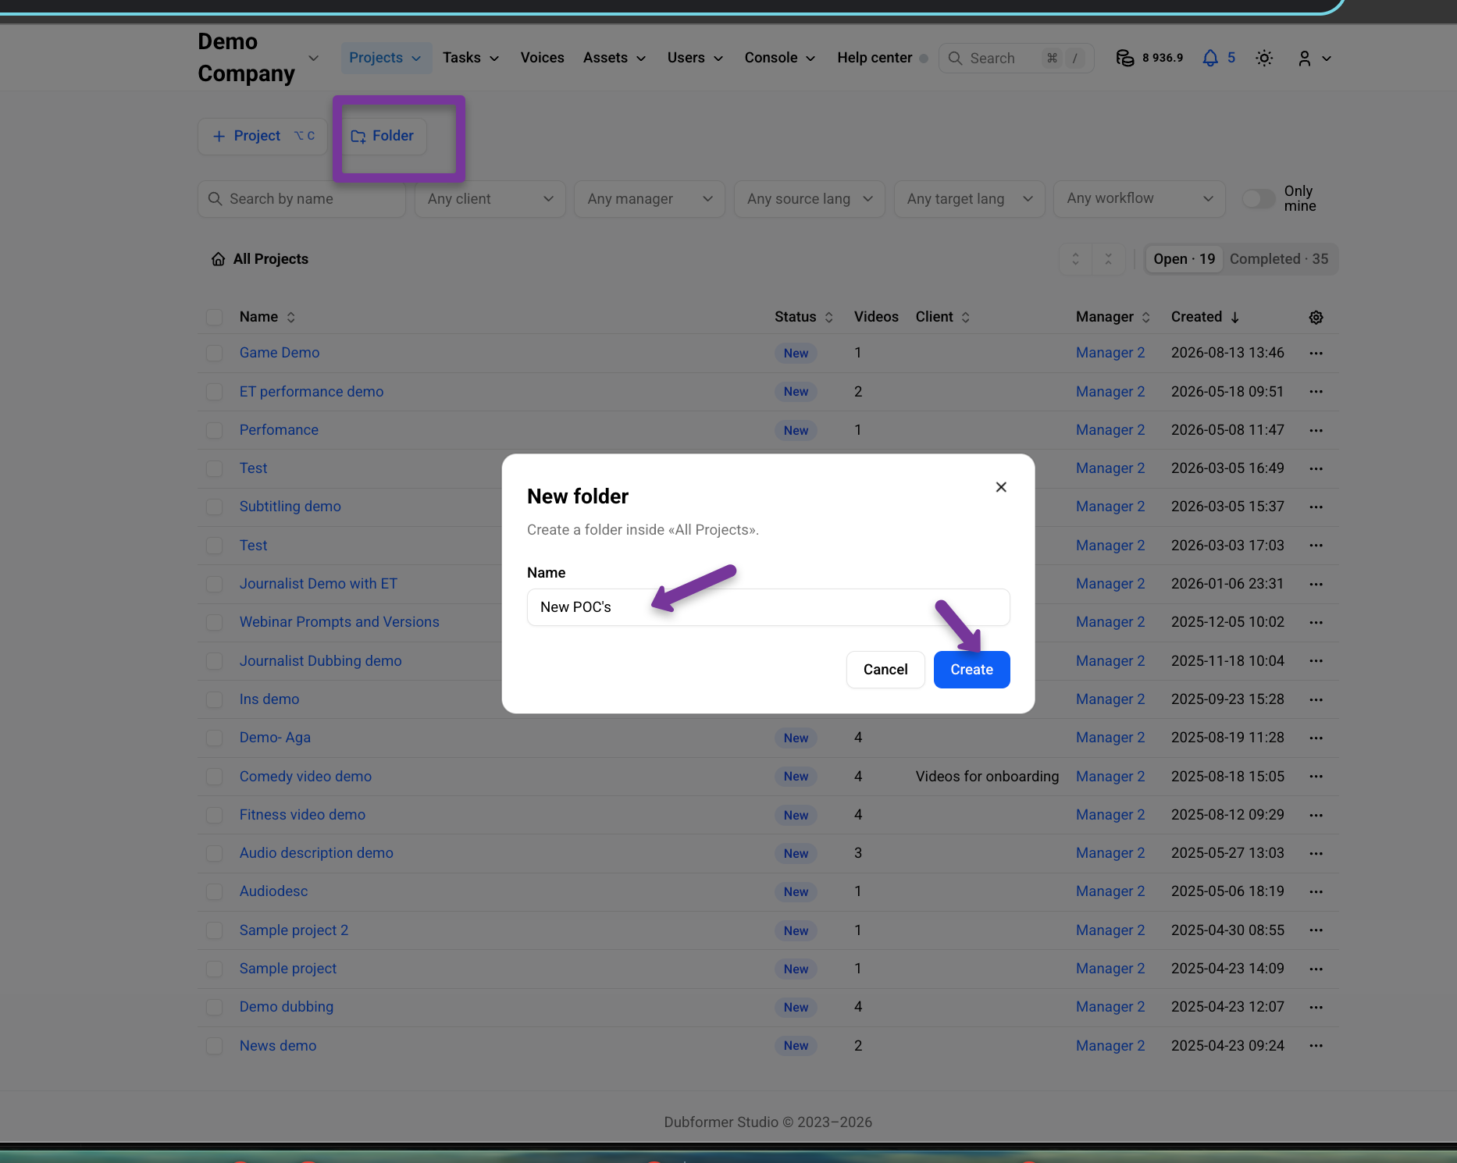The height and width of the screenshot is (1163, 1457).
Task: Open table column settings gear icon
Action: [x=1316, y=317]
